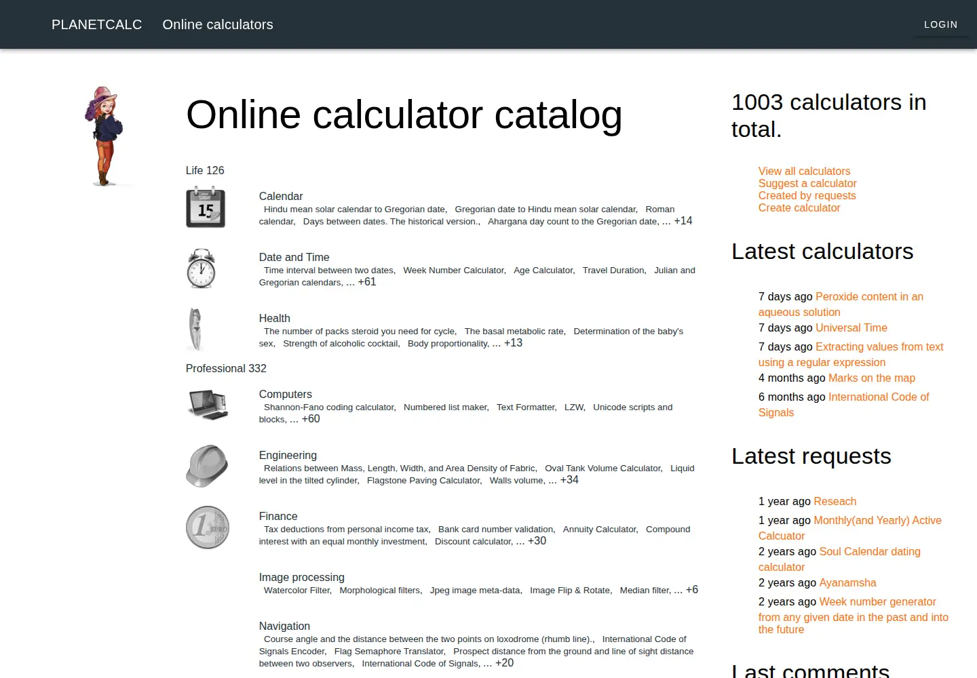
Task: Open Peroxide content in an aqueous solution
Action: [x=841, y=304]
